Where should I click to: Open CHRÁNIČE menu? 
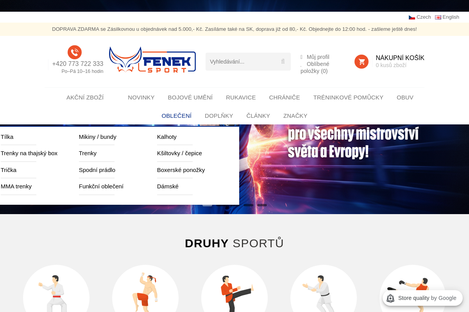285,97
